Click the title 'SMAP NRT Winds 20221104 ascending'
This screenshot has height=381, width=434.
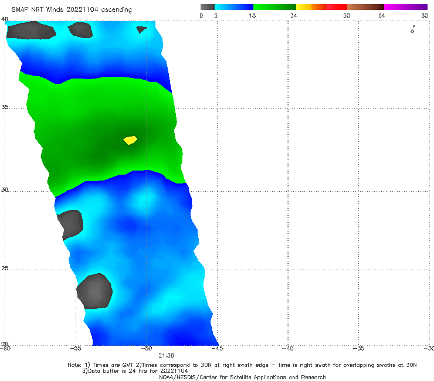(x=72, y=10)
